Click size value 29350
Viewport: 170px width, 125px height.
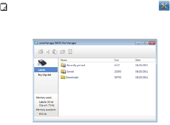[x=118, y=72]
